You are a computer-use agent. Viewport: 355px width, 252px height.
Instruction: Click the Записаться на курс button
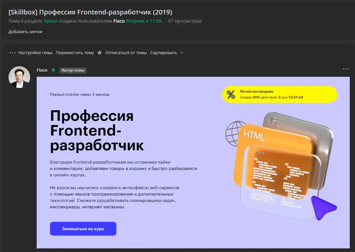(83, 229)
